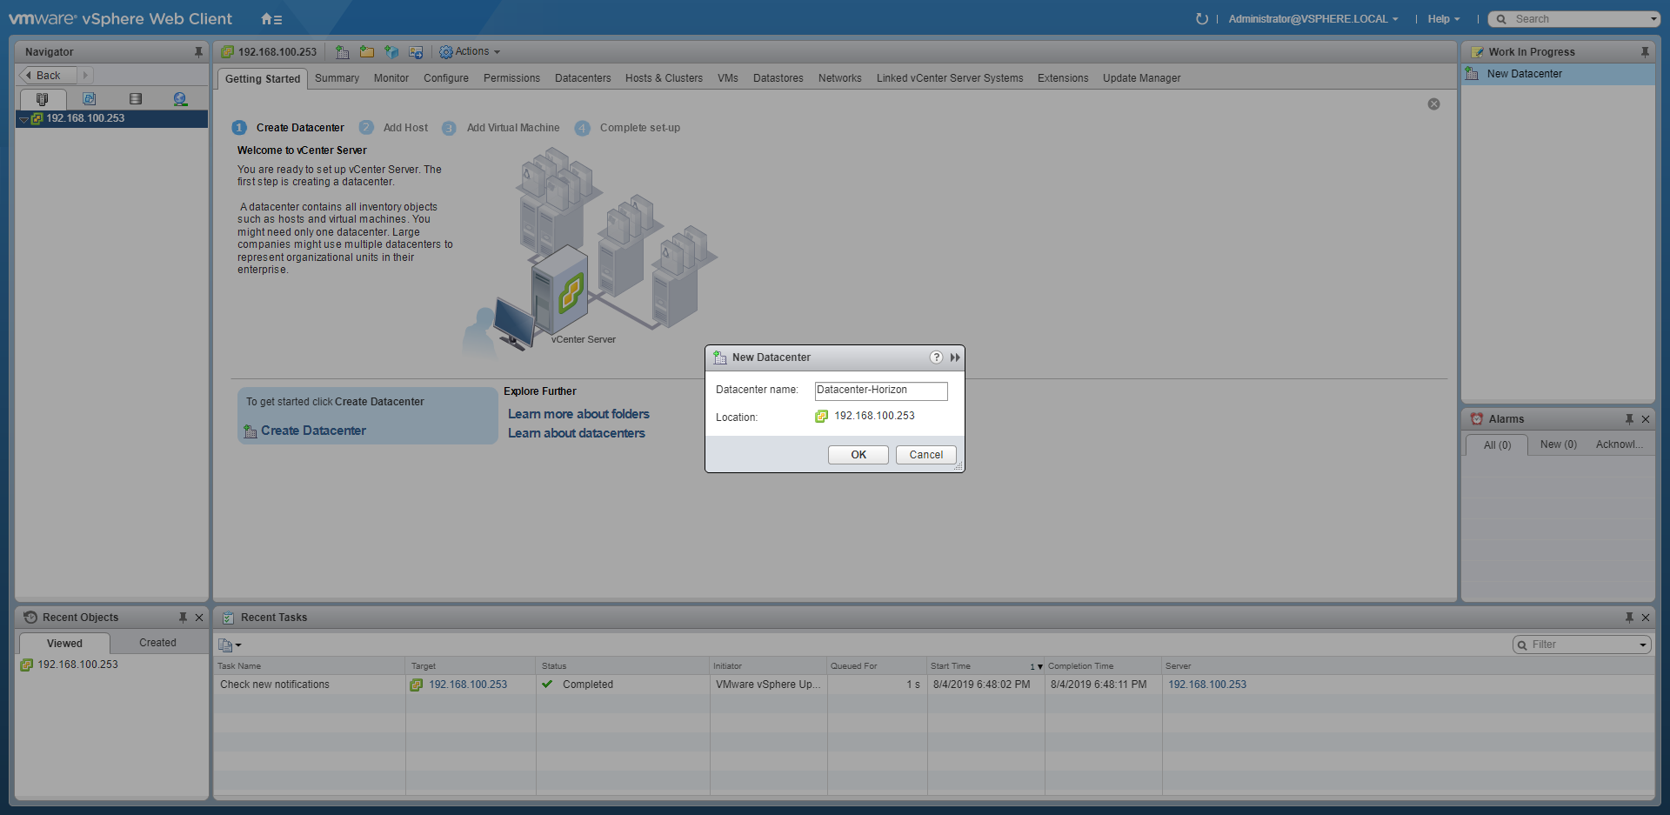Pin the Navigator panel
The width and height of the screenshot is (1670, 815).
click(x=198, y=52)
